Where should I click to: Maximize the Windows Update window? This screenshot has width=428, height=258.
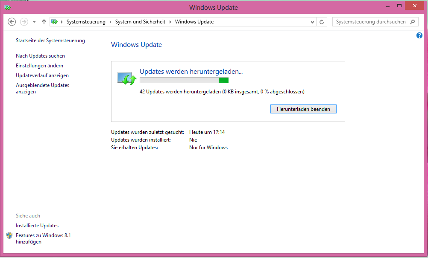pyautogui.click(x=399, y=6)
